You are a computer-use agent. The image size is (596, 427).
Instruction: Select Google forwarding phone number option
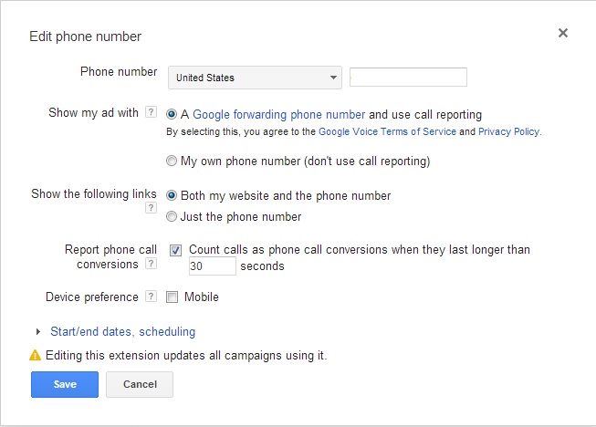click(172, 114)
